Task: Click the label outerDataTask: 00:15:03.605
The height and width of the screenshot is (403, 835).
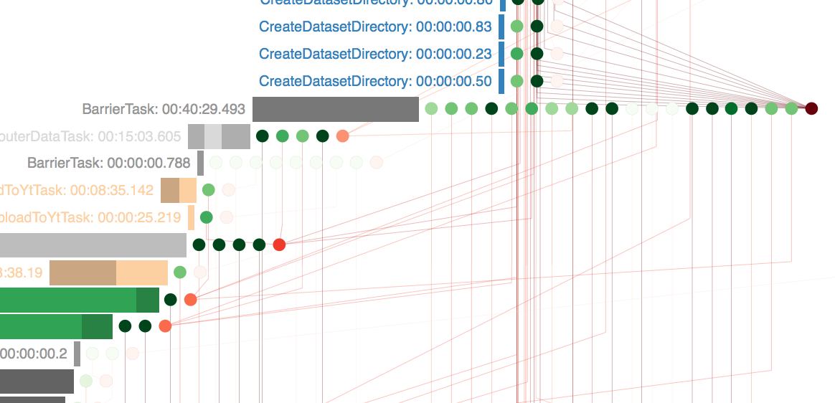Action: [x=90, y=137]
